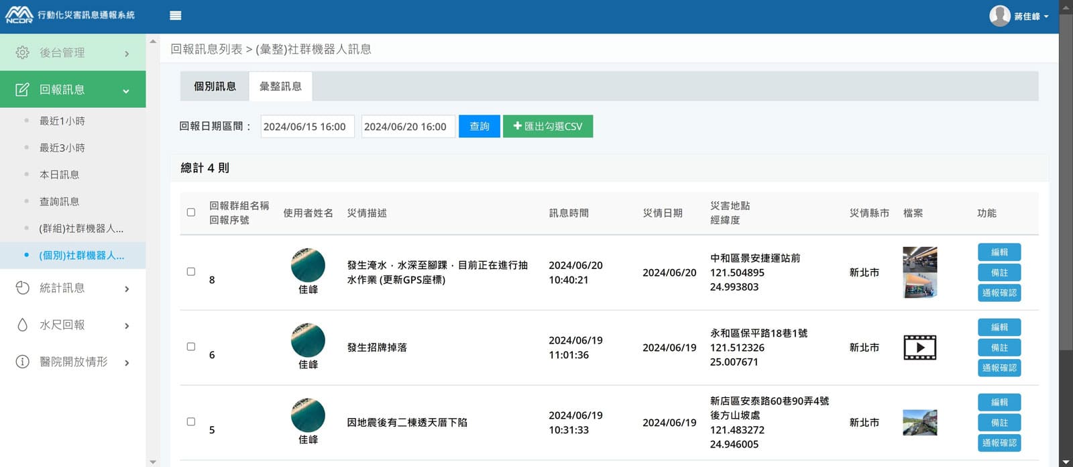Click the start date field 2024/06/15 16:00
This screenshot has height=467, width=1073.
tap(307, 126)
